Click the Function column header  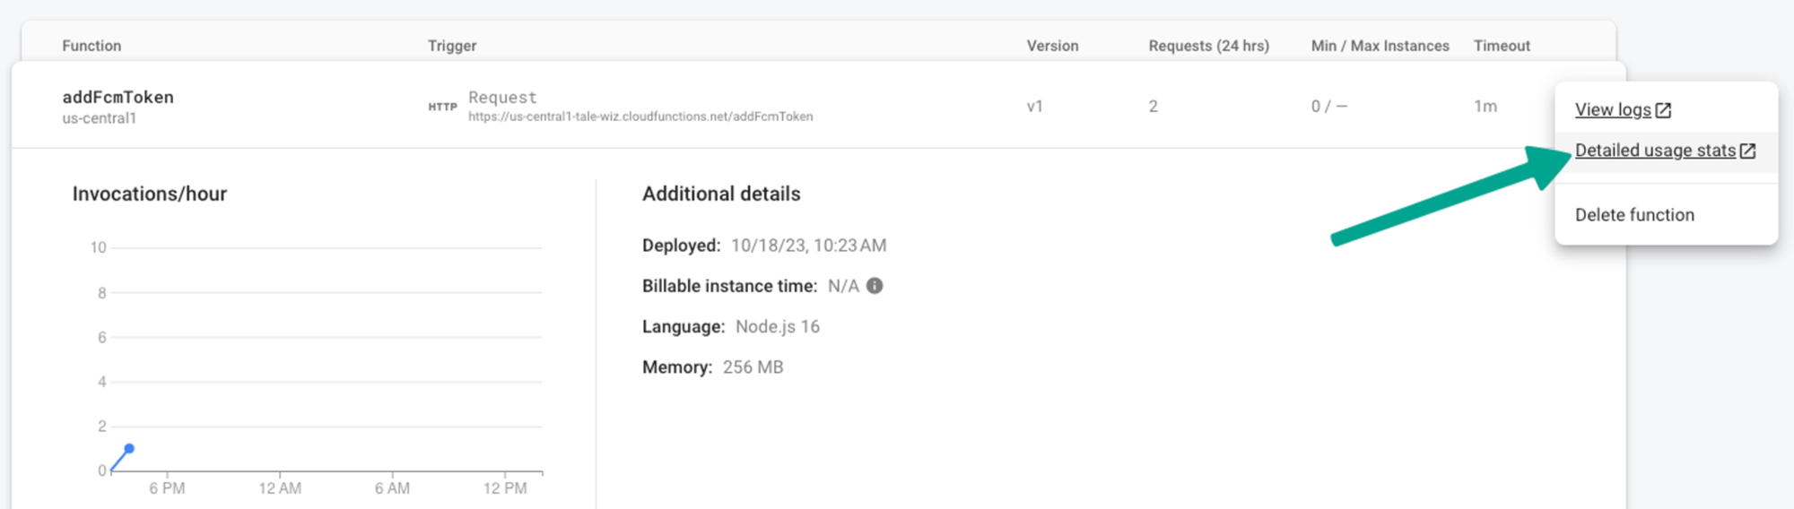(x=91, y=46)
